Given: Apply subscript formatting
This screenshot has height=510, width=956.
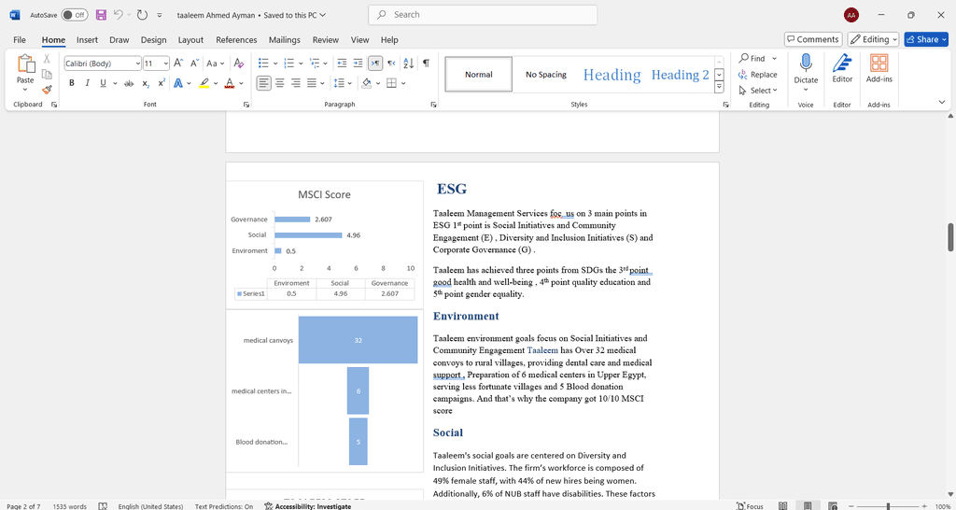Looking at the screenshot, I should tap(146, 83).
